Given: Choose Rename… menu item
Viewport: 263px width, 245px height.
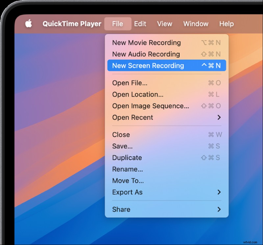Looking at the screenshot, I should tap(127, 169).
